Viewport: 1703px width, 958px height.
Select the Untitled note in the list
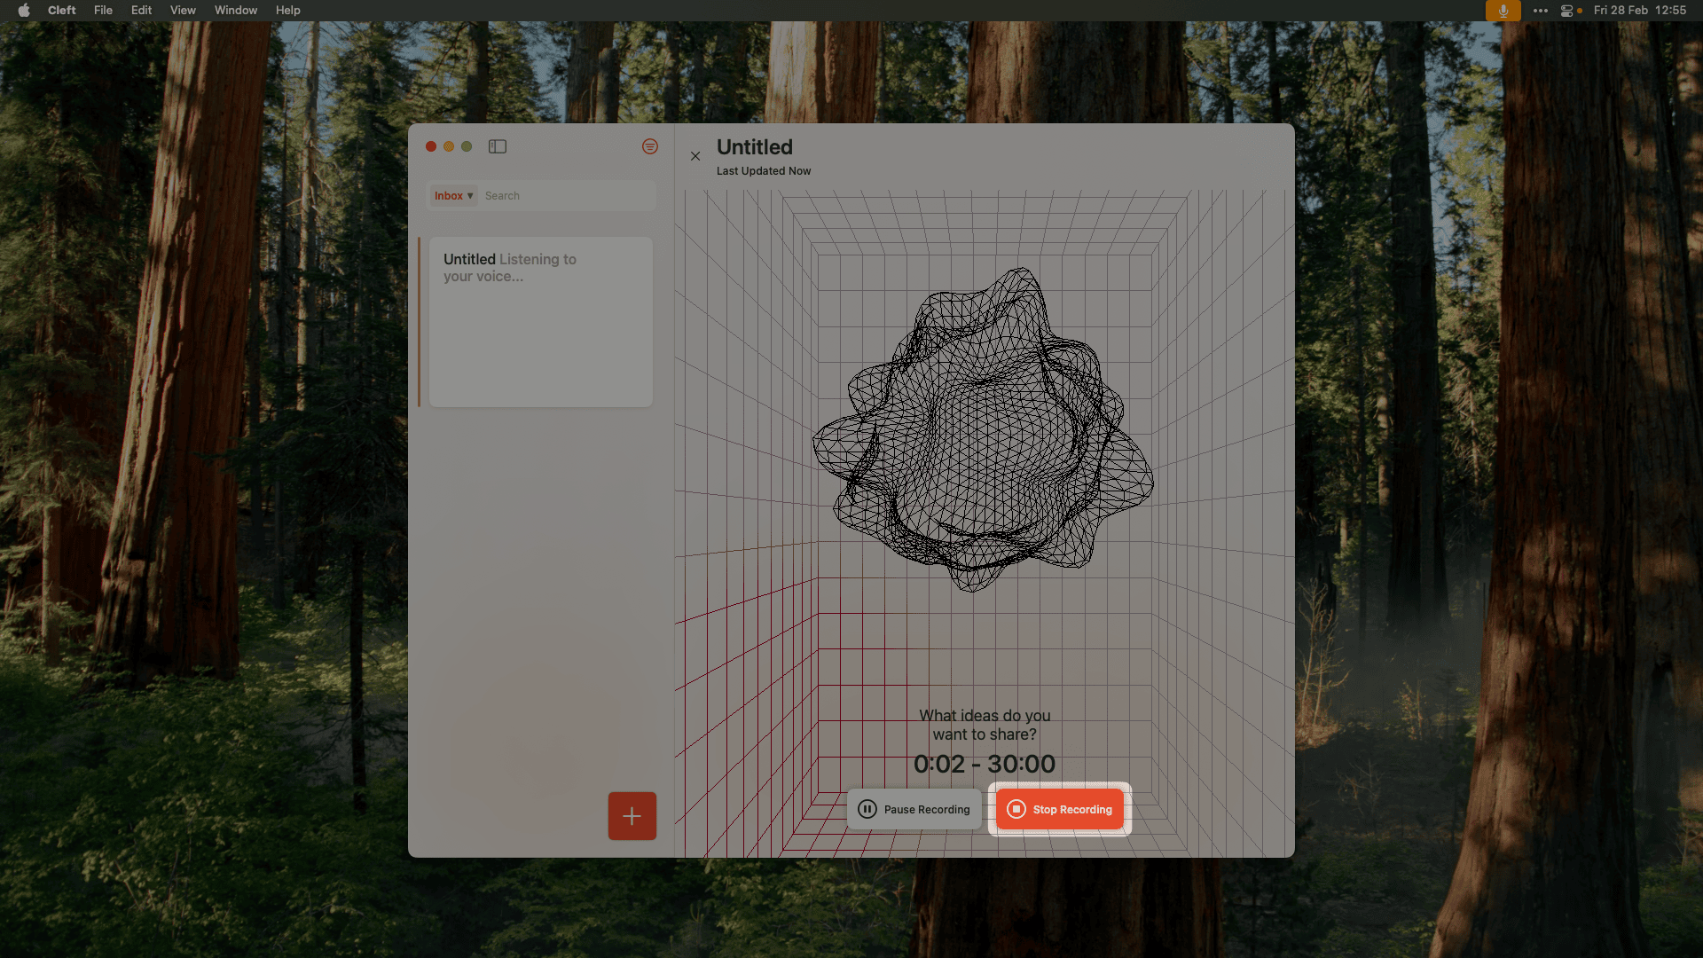[540, 321]
